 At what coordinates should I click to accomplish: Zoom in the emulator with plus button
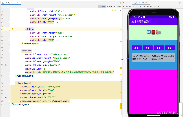click(x=181, y=105)
